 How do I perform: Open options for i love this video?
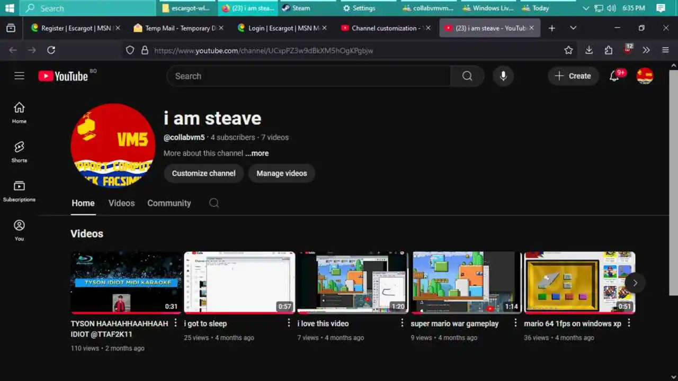[402, 323]
